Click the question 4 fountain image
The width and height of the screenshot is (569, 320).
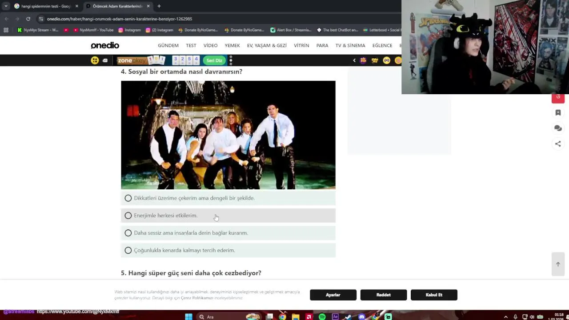click(x=228, y=135)
